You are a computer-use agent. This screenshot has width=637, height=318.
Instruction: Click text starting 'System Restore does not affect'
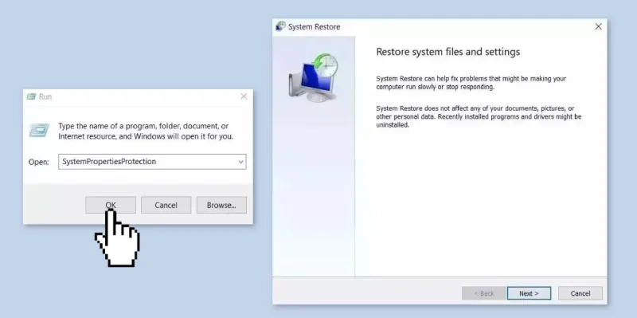[x=479, y=116]
